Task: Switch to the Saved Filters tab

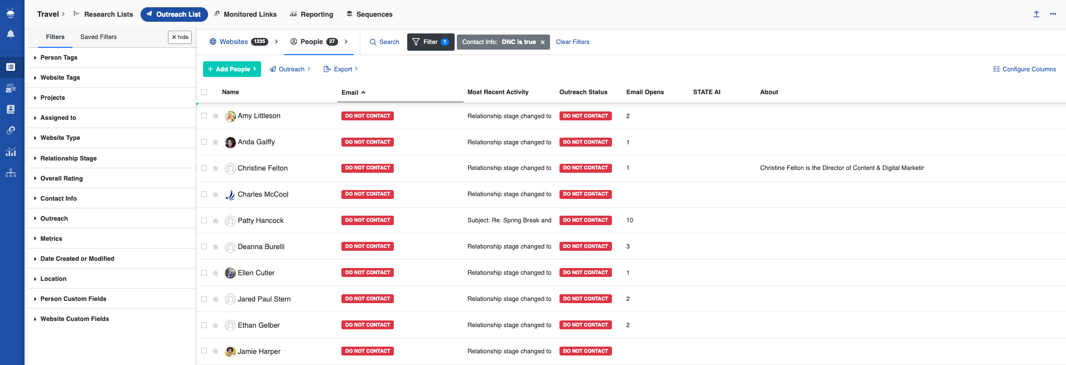Action: point(98,37)
